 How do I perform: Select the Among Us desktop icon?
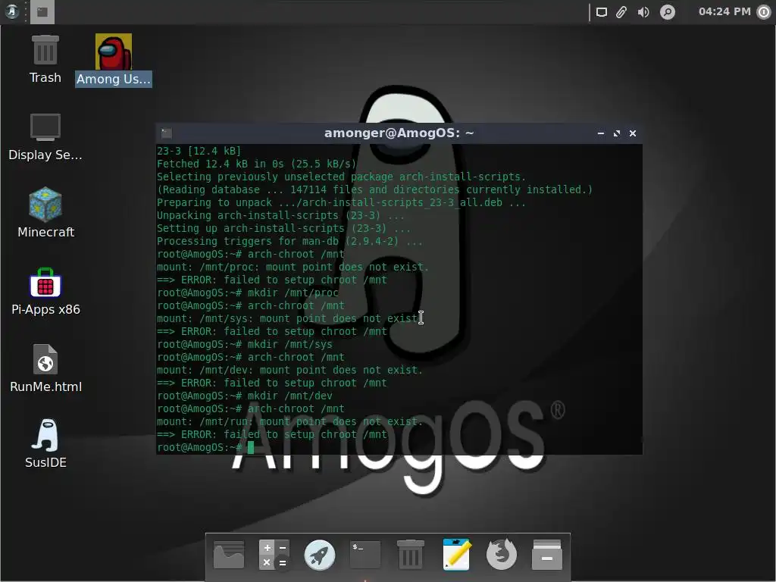tap(114, 60)
